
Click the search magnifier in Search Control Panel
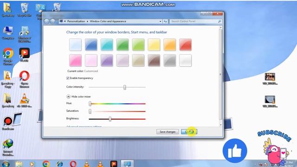click(220, 21)
